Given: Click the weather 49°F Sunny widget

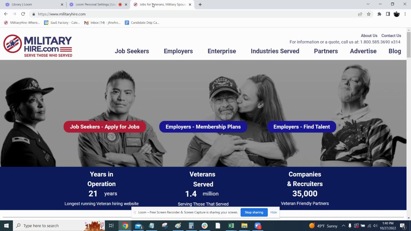Looking at the screenshot, I should [323, 226].
